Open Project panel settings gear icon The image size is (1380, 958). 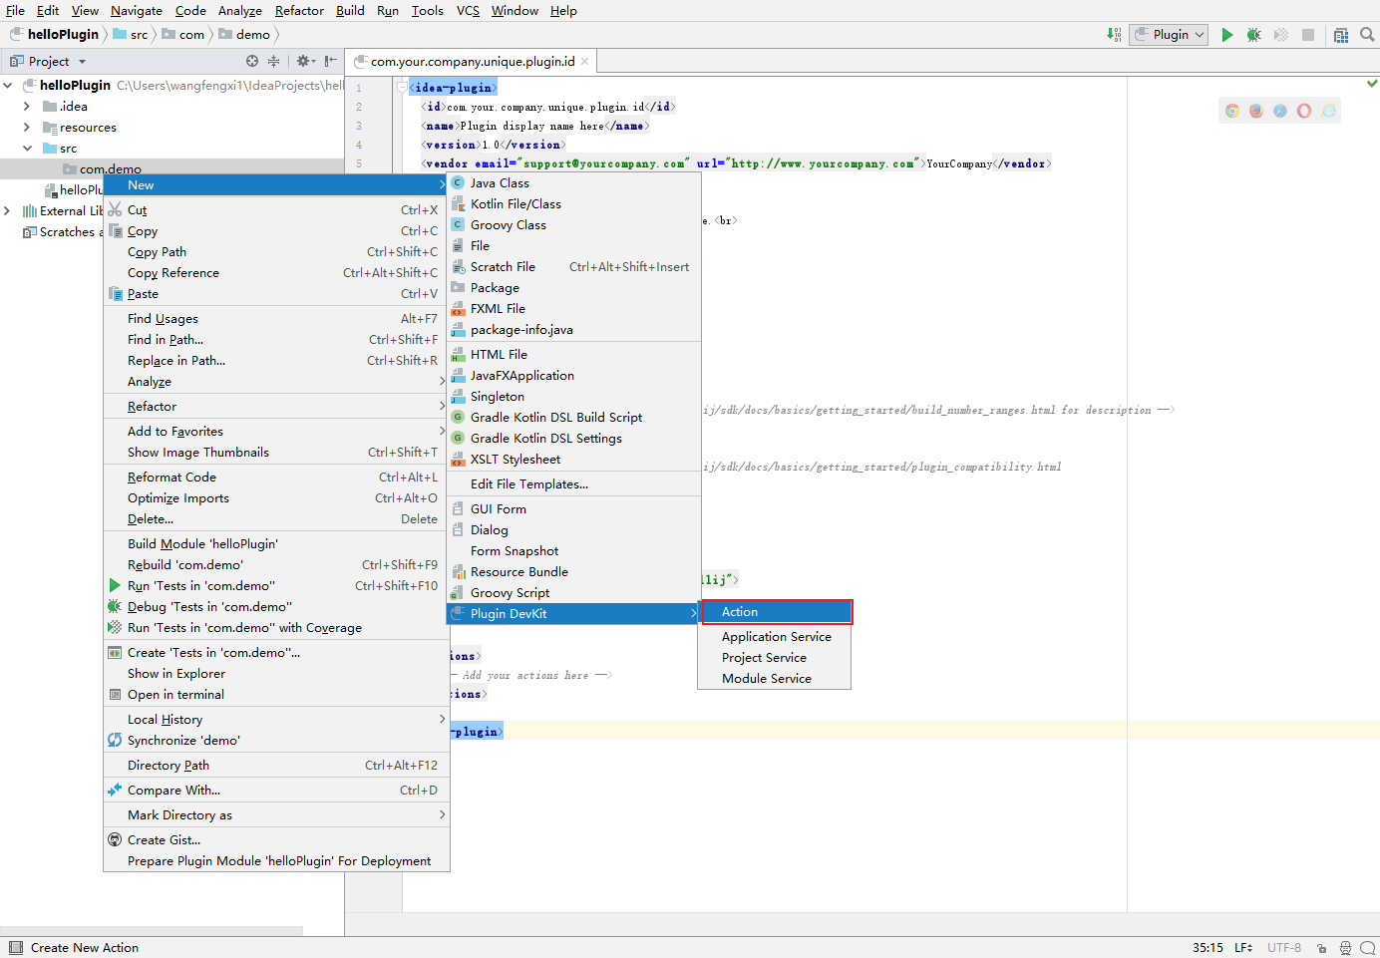point(305,61)
